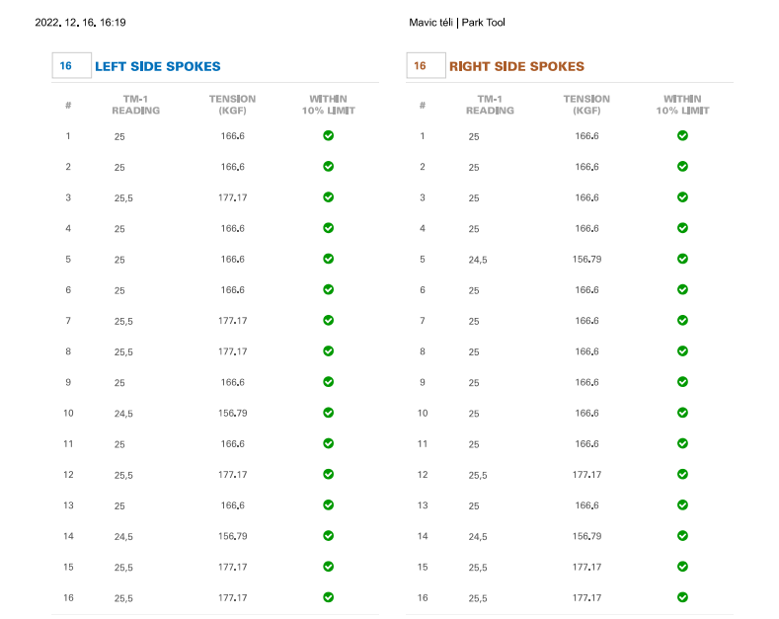Click left spoke 10 green check icon

[x=328, y=413]
